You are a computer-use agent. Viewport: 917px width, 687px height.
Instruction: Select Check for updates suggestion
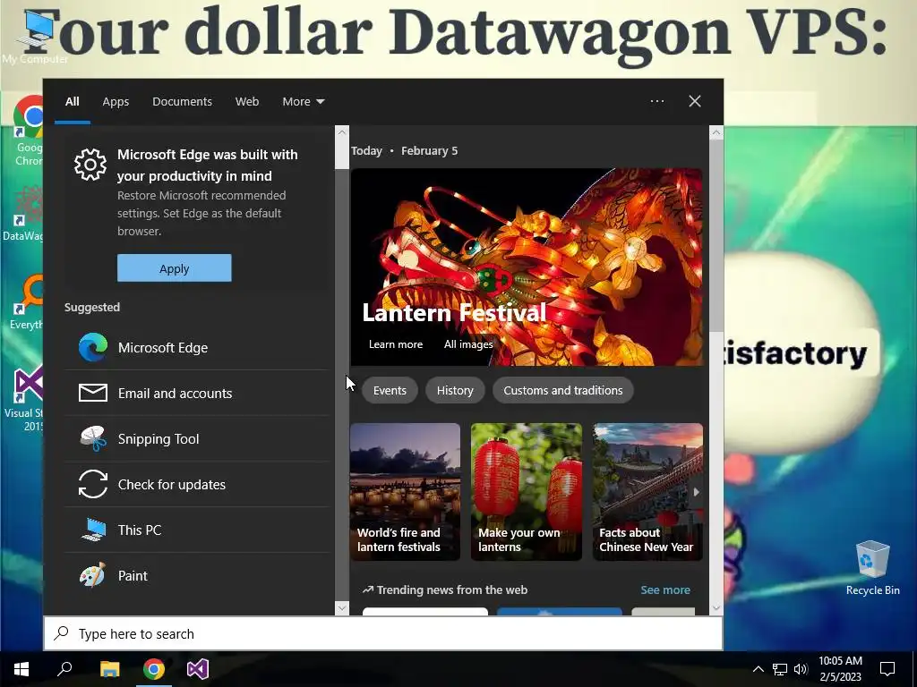(x=196, y=484)
